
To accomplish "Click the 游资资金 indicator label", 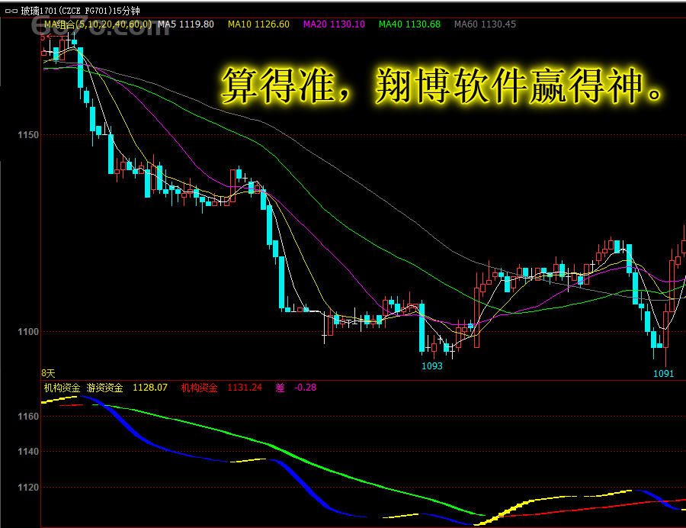I will point(104,388).
